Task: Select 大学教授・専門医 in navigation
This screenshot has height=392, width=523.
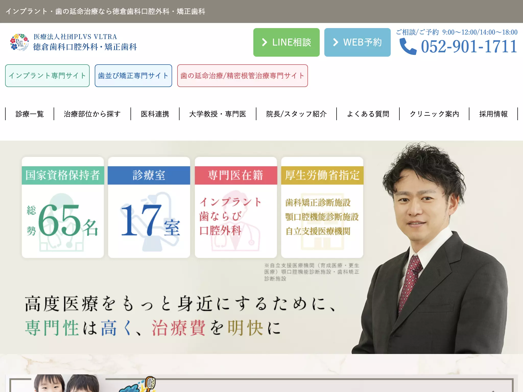Action: click(218, 114)
